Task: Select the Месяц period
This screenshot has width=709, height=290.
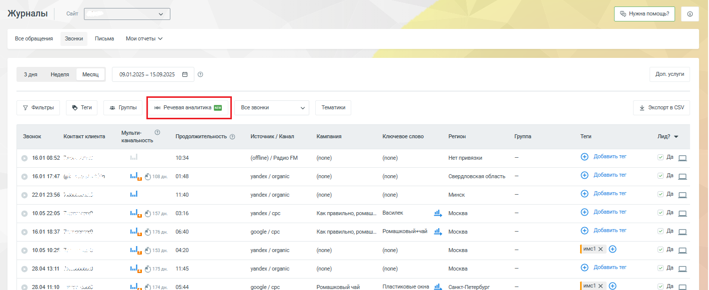Action: (90, 75)
